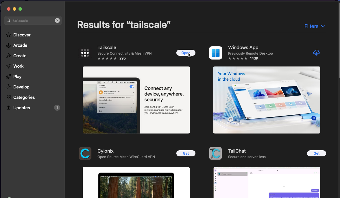The width and height of the screenshot is (340, 198).
Task: Click 'Secure Connectivity & Mesh VPN' subtitle
Action: (124, 53)
